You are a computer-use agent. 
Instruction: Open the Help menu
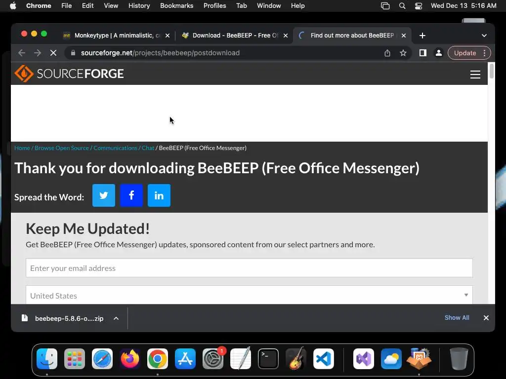pyautogui.click(x=297, y=5)
